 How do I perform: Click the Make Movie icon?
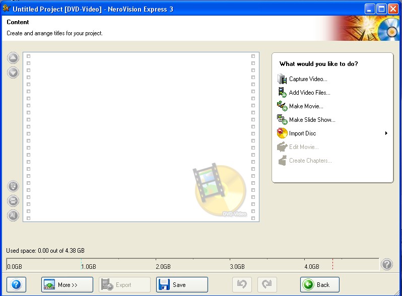(282, 106)
